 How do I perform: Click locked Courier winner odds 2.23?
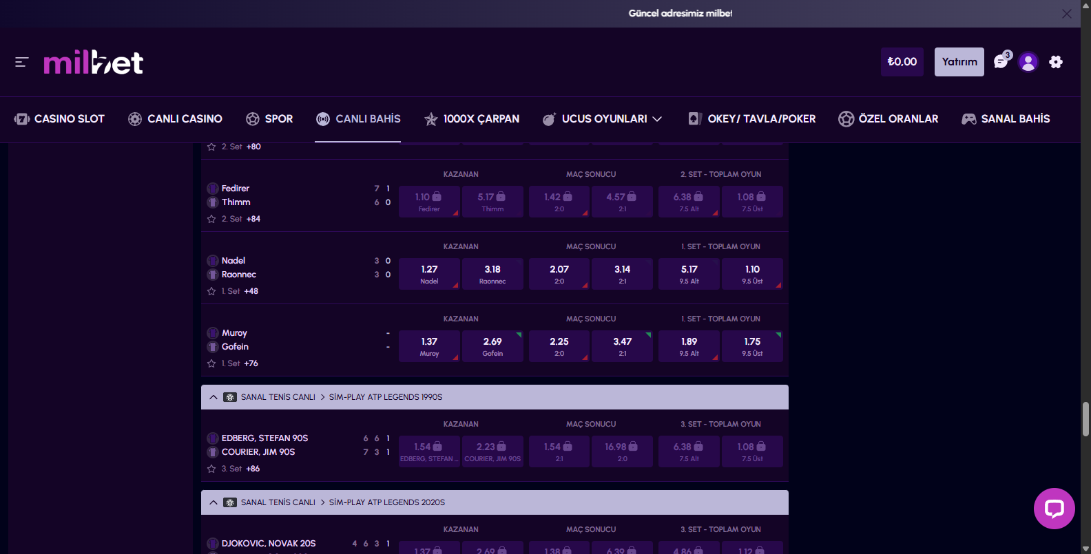click(492, 451)
